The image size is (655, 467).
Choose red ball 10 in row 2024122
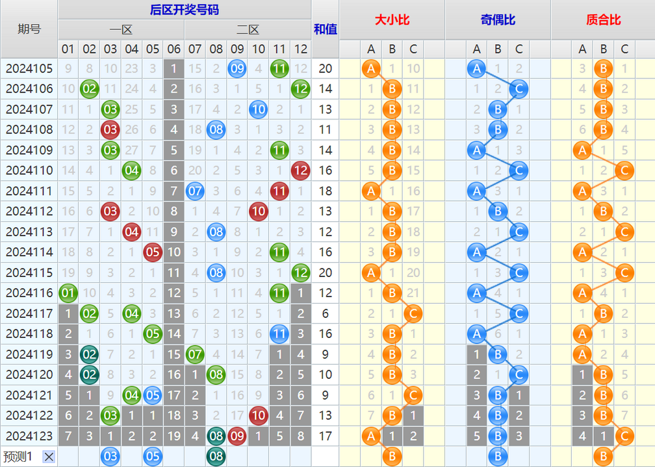pyautogui.click(x=258, y=416)
